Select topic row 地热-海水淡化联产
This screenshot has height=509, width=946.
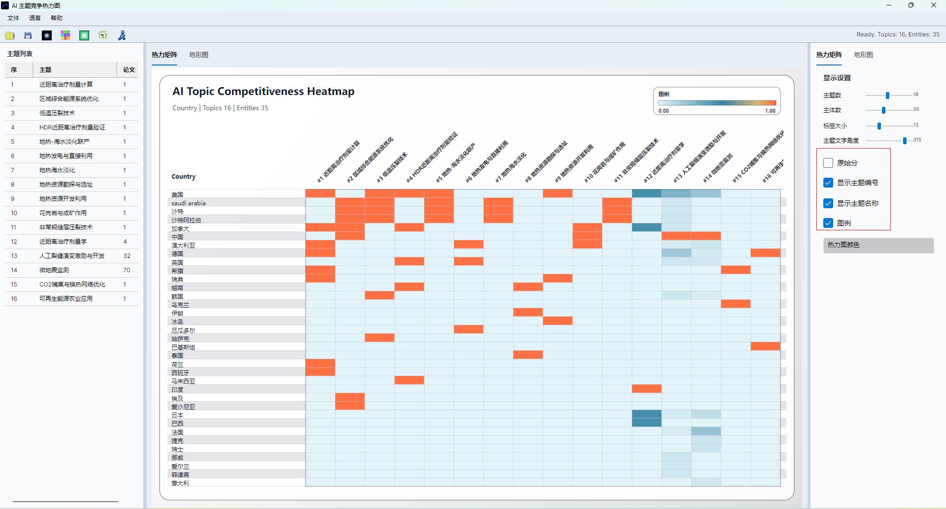(71, 142)
